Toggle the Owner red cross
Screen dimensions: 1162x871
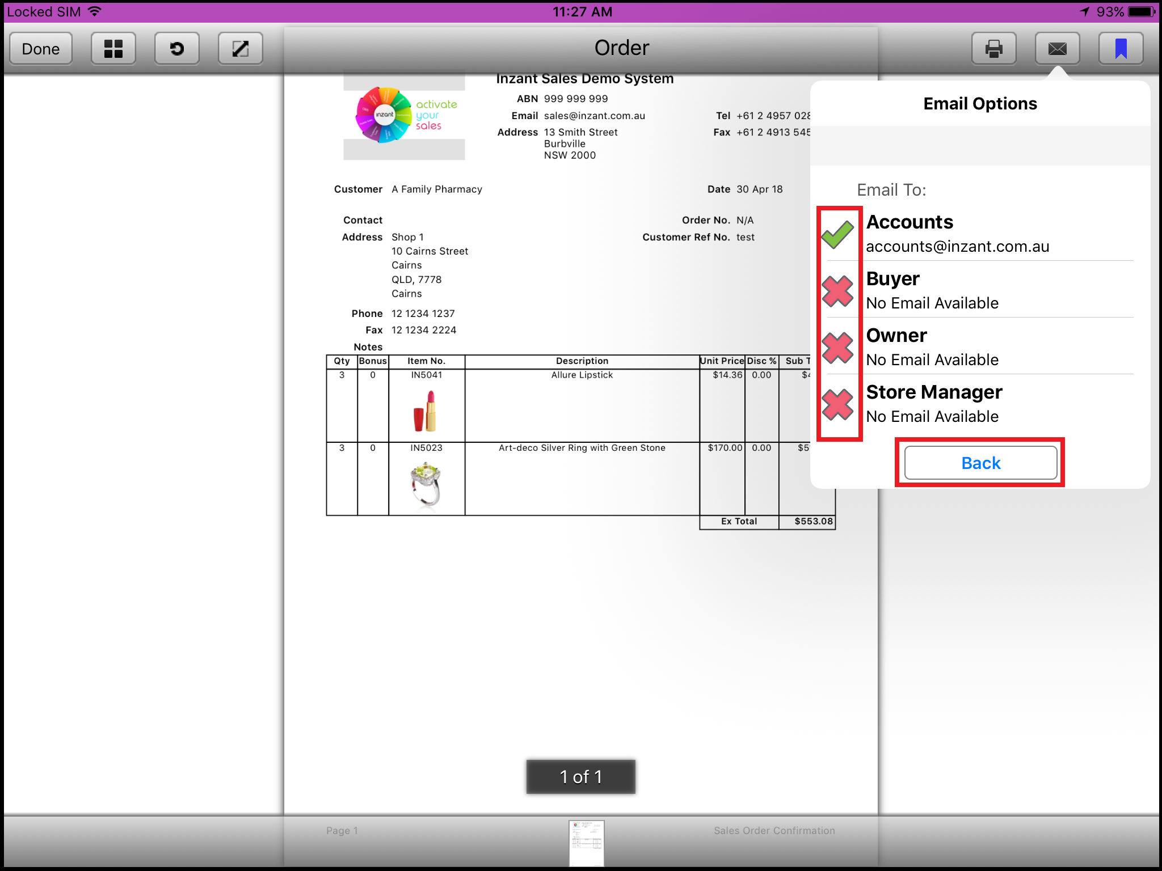coord(837,348)
